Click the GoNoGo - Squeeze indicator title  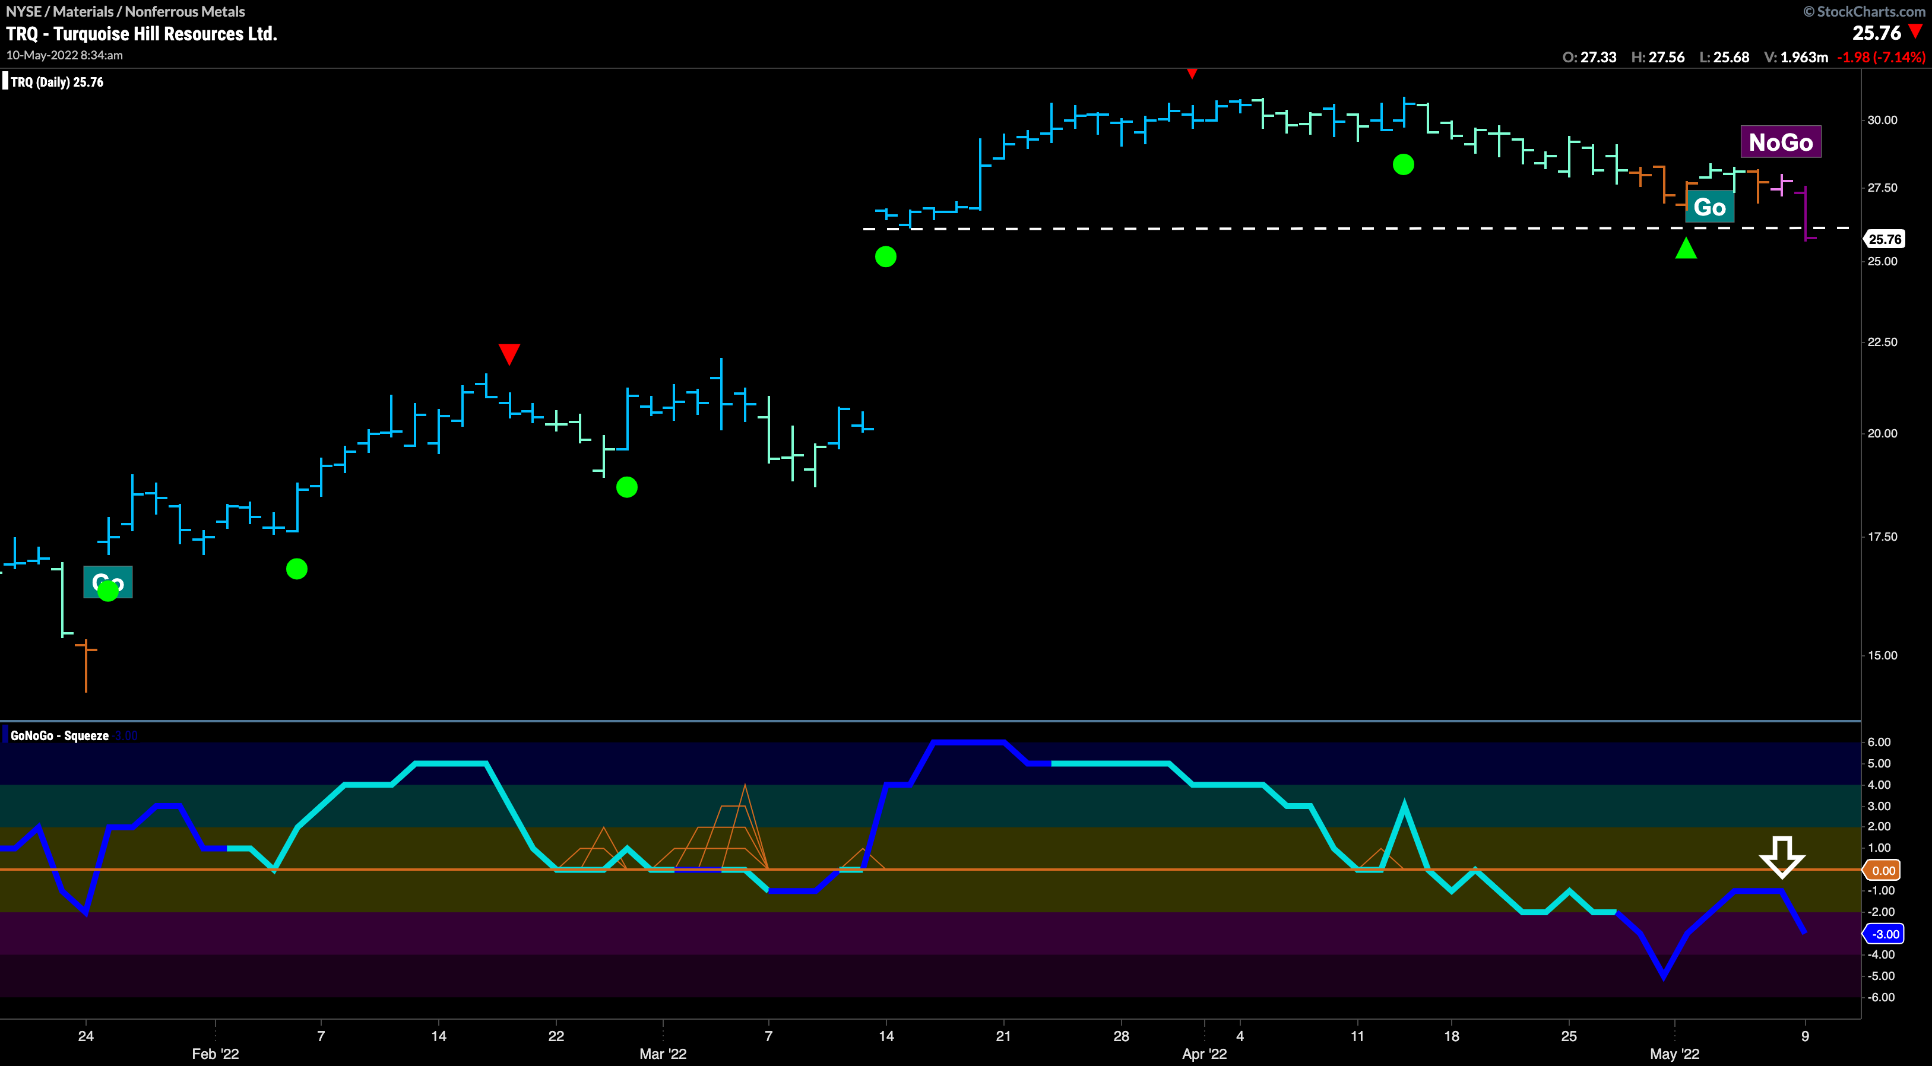59,735
